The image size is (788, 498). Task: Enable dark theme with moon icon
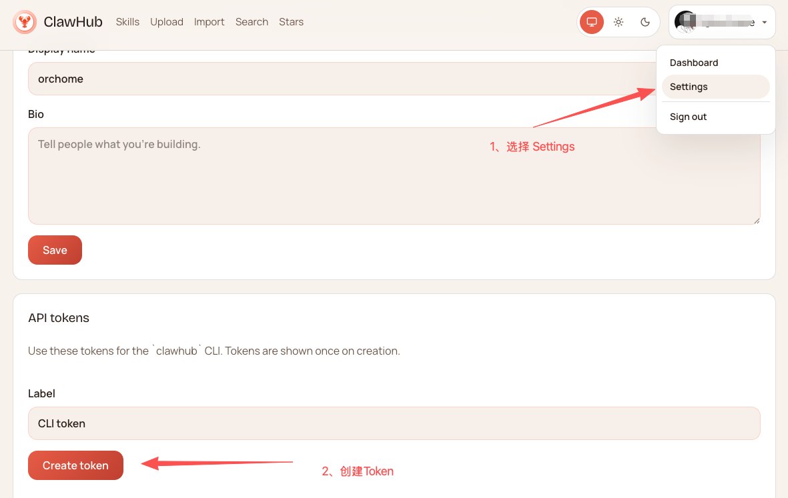[645, 22]
